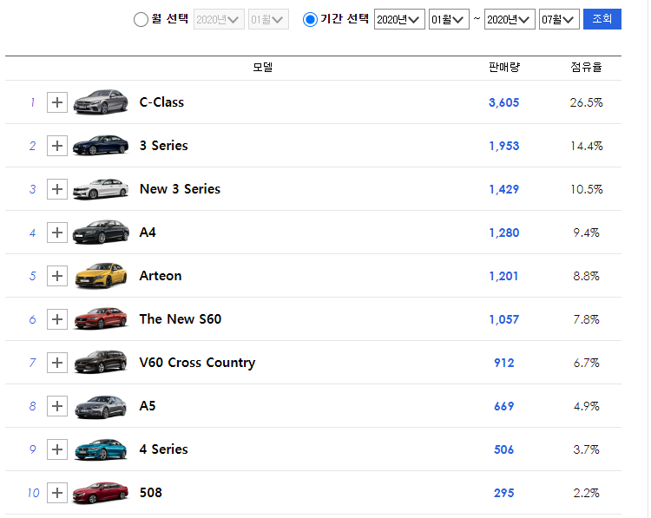Screen dimensions: 651x518
Task: Click the 모델 column header
Action: (263, 67)
